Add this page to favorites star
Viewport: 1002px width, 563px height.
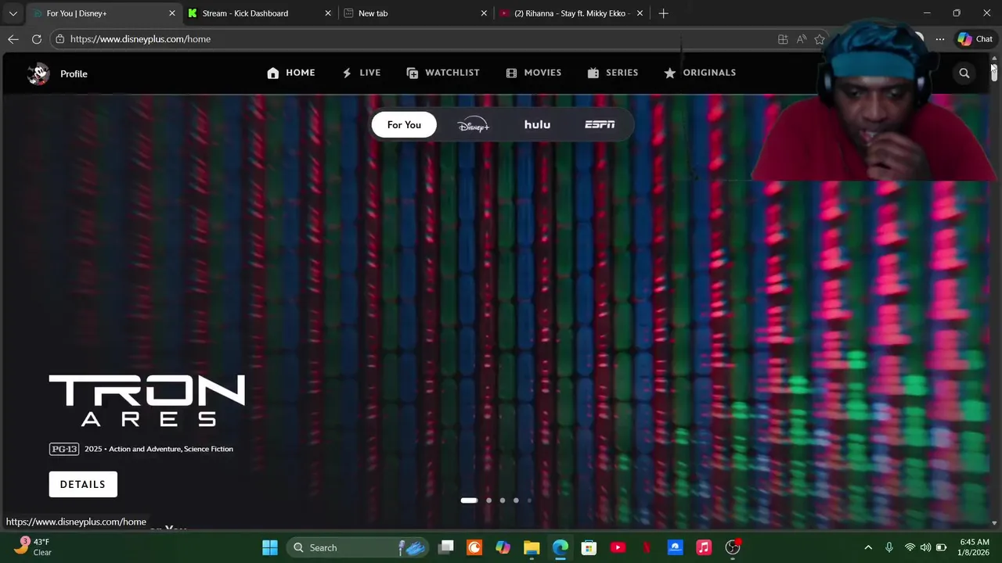(820, 39)
